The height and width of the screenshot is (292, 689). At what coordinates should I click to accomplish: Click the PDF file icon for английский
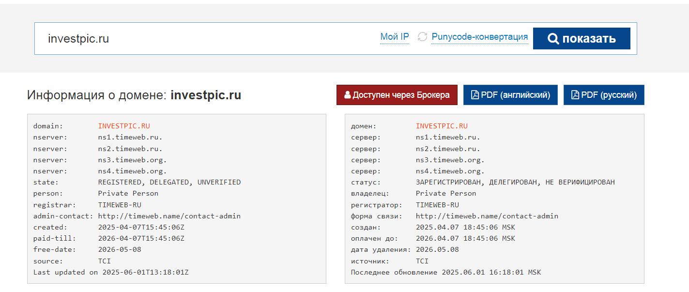pos(475,95)
